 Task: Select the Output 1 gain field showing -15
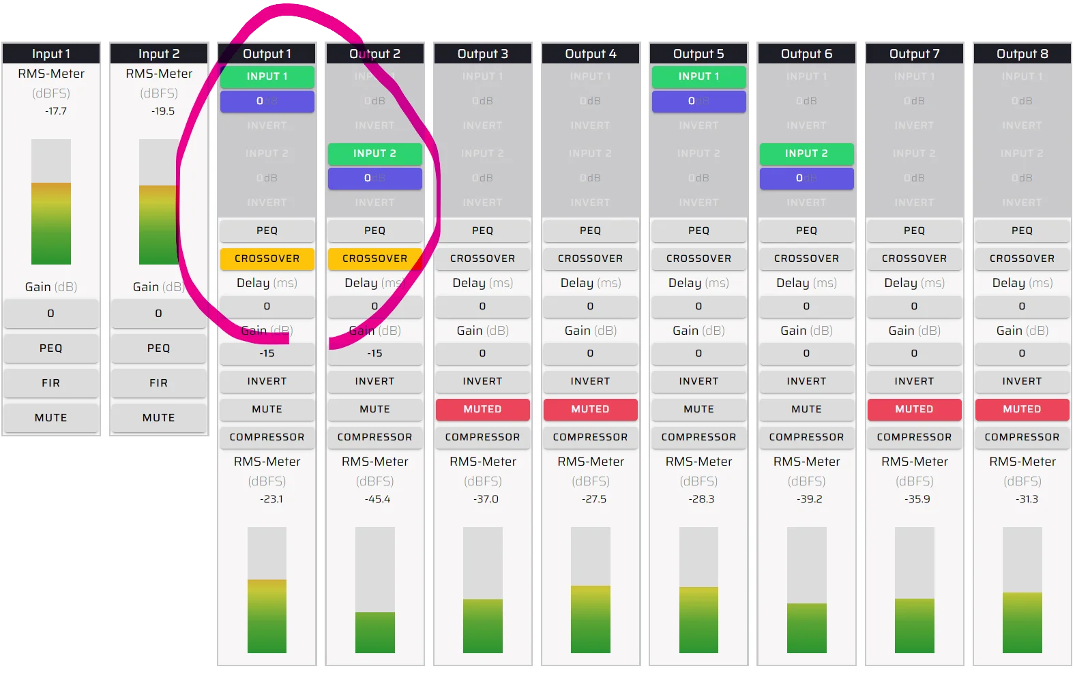(267, 353)
